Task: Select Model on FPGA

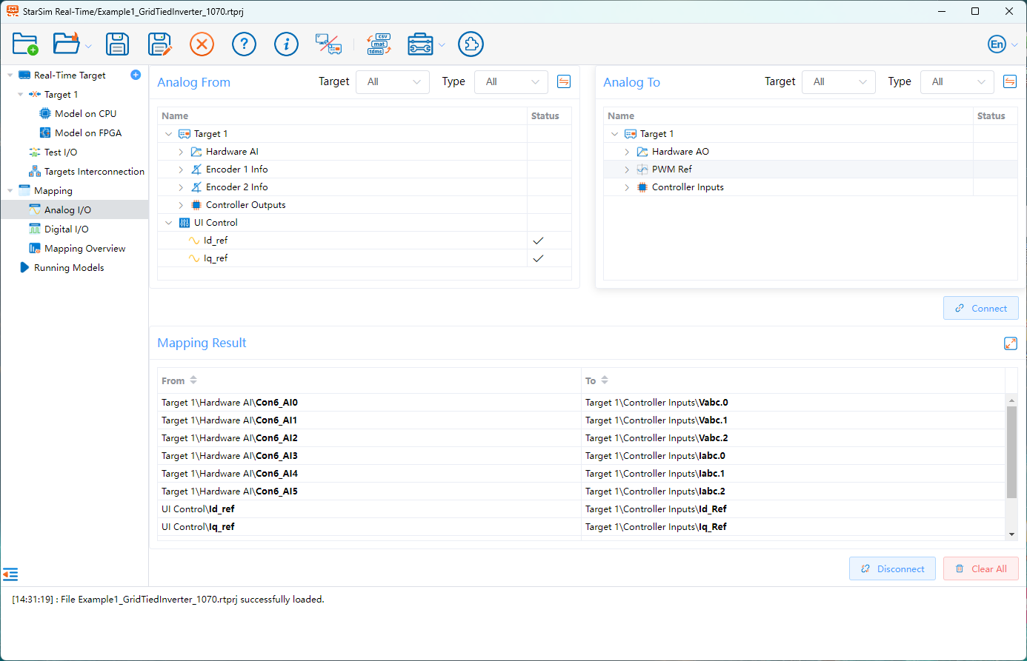Action: tap(88, 133)
